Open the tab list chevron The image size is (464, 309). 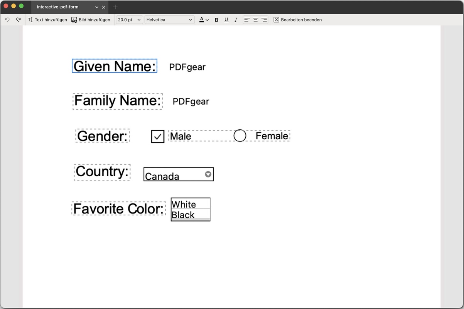pyautogui.click(x=97, y=7)
